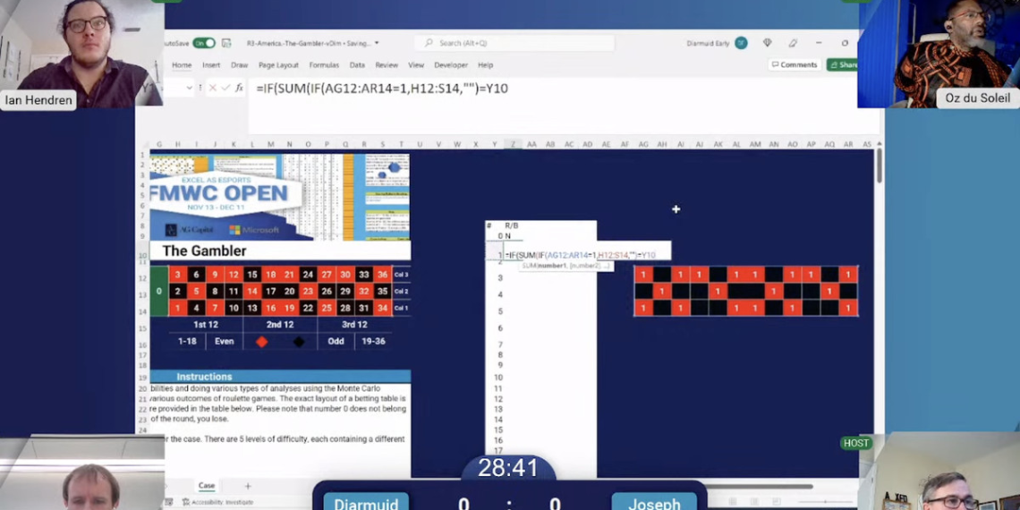The height and width of the screenshot is (510, 1020).
Task: Open the Home ribbon tab
Action: pos(182,65)
